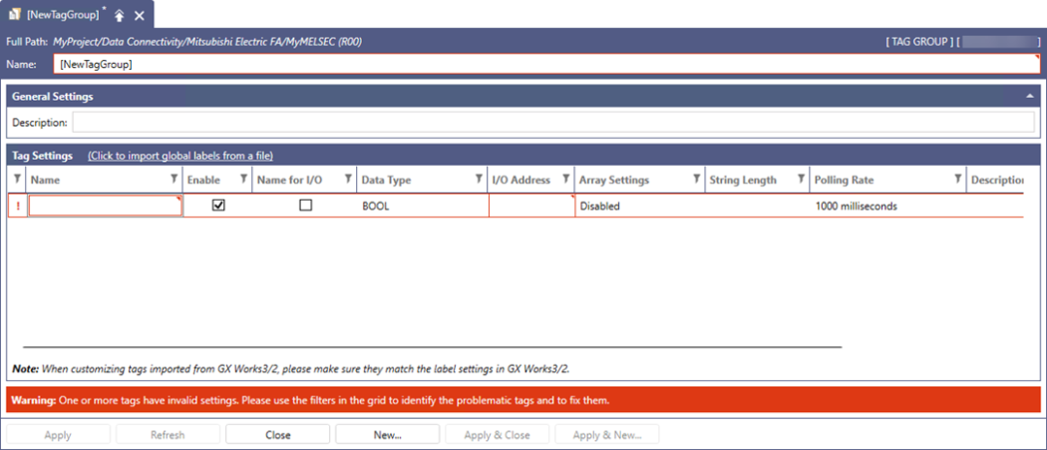The image size is (1047, 450).
Task: Filter the Array Settings column
Action: pos(696,180)
